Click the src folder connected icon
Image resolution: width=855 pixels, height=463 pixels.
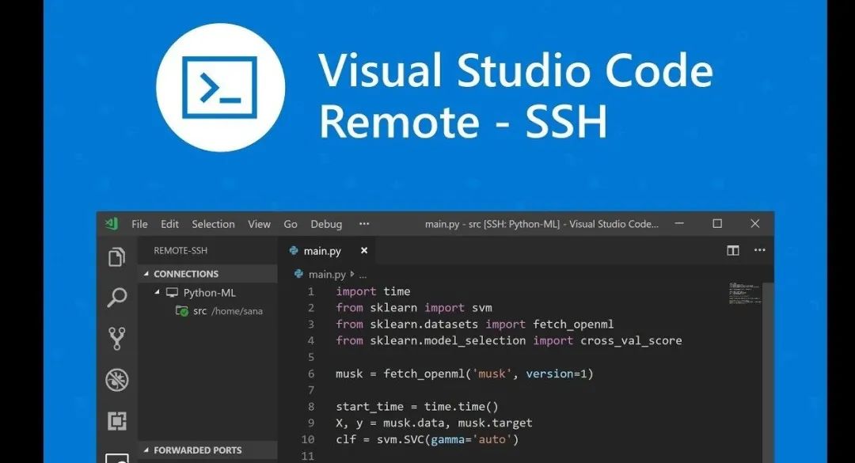click(x=181, y=311)
